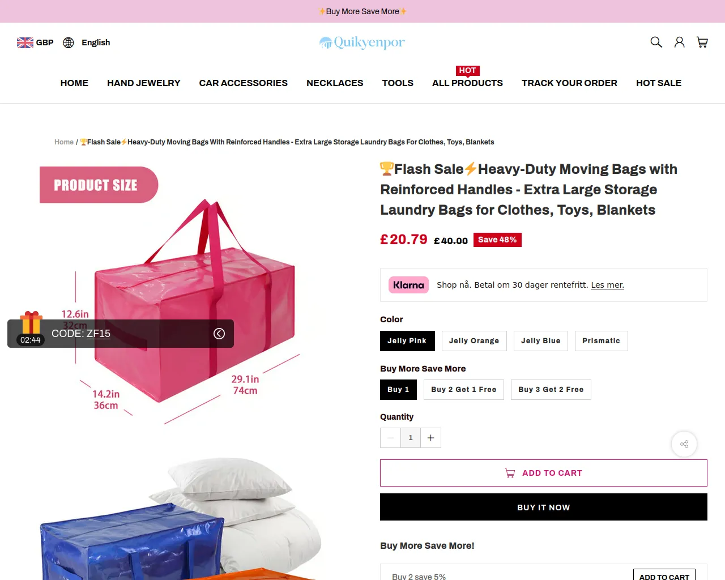Viewport: 725px width, 580px height.
Task: Open the English language selector
Action: pyautogui.click(x=96, y=42)
